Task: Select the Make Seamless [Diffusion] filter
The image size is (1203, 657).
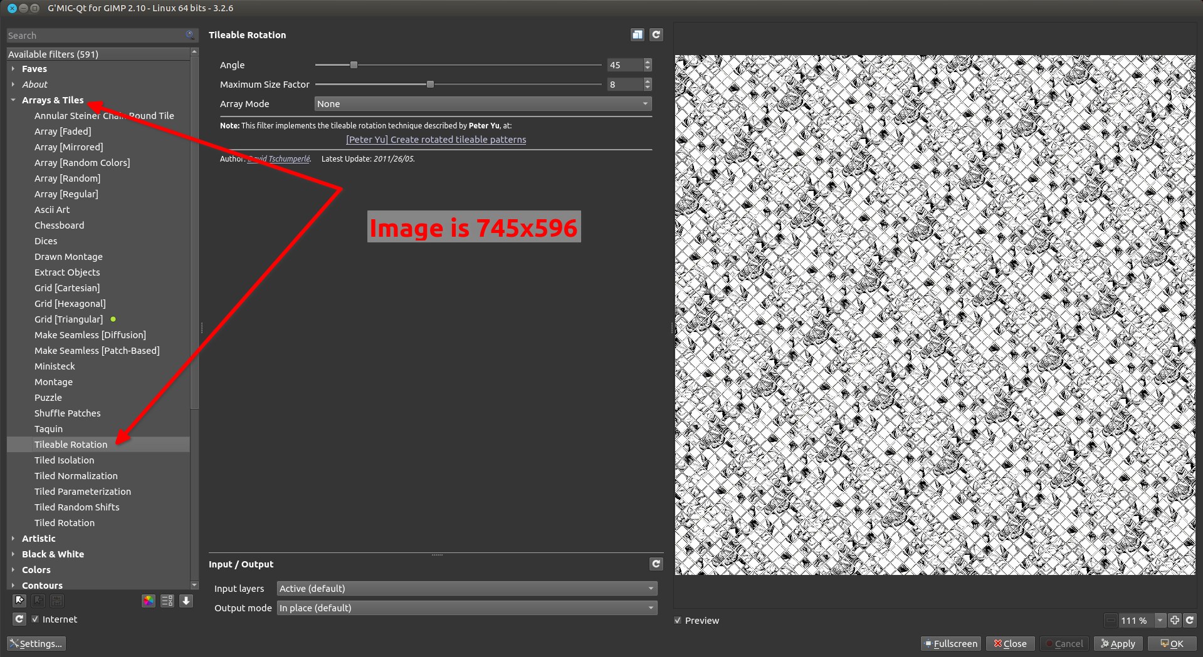Action: point(90,334)
